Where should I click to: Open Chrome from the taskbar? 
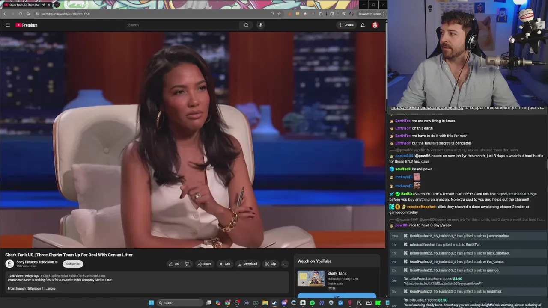click(227, 303)
